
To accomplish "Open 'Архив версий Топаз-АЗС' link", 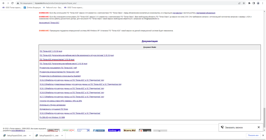I will coord(49,23).
